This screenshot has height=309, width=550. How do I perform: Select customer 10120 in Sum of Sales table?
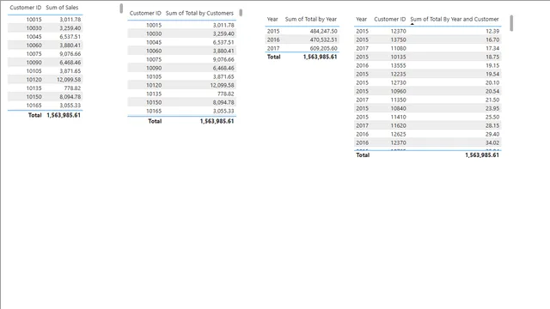tap(34, 80)
